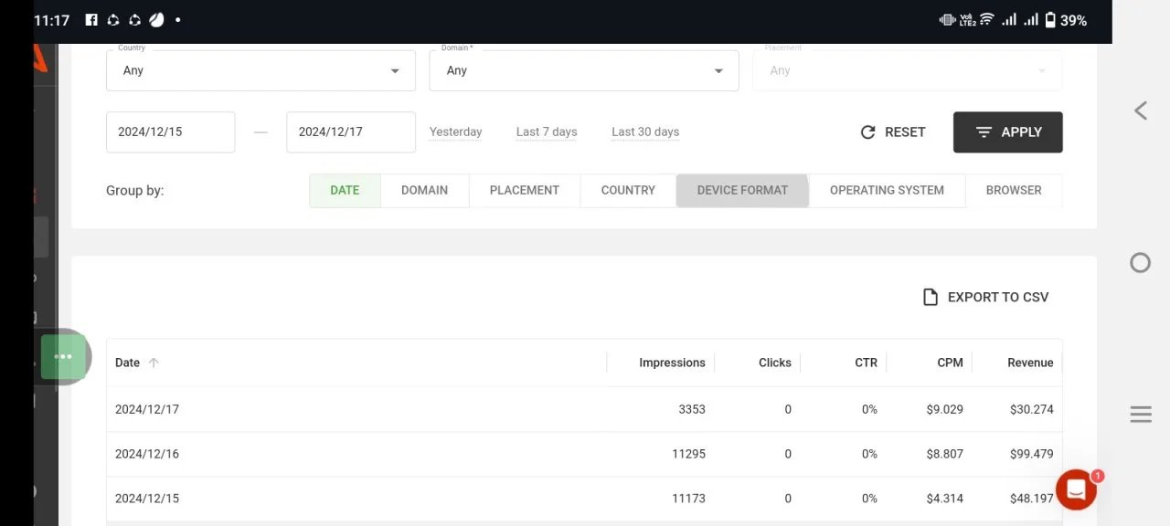The width and height of the screenshot is (1170, 526).
Task: Select the 2024/12/17 date cell
Action: click(147, 409)
